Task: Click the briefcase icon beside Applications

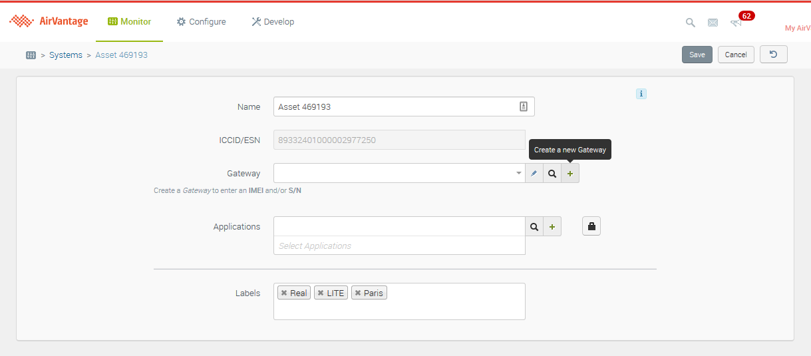Action: coord(591,227)
